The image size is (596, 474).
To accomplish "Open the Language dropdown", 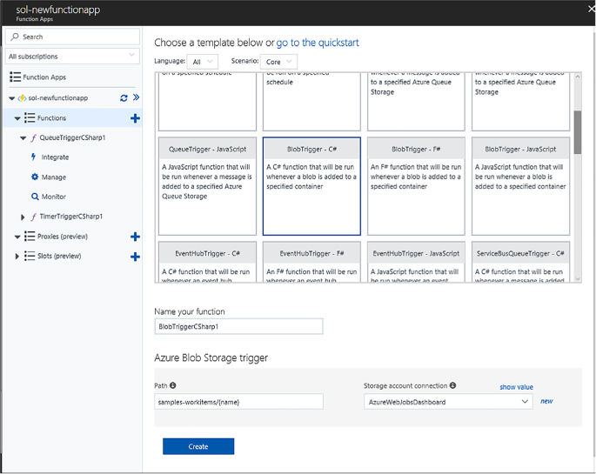I will click(203, 62).
